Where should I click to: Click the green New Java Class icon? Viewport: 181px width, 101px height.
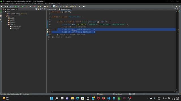(x=41, y=6)
